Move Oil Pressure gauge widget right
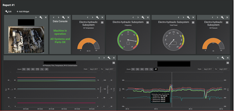Viewport: 234px width, 111px height. click(218, 17)
